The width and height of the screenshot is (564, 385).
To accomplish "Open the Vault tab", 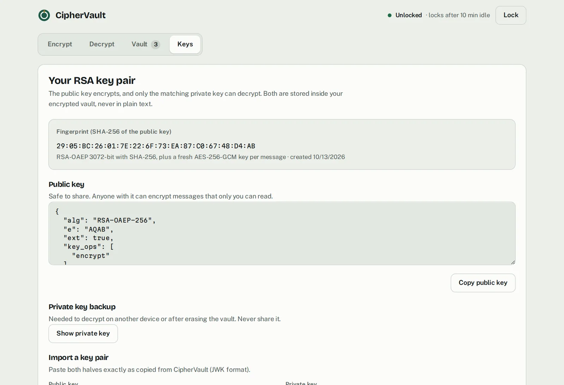I will click(146, 44).
